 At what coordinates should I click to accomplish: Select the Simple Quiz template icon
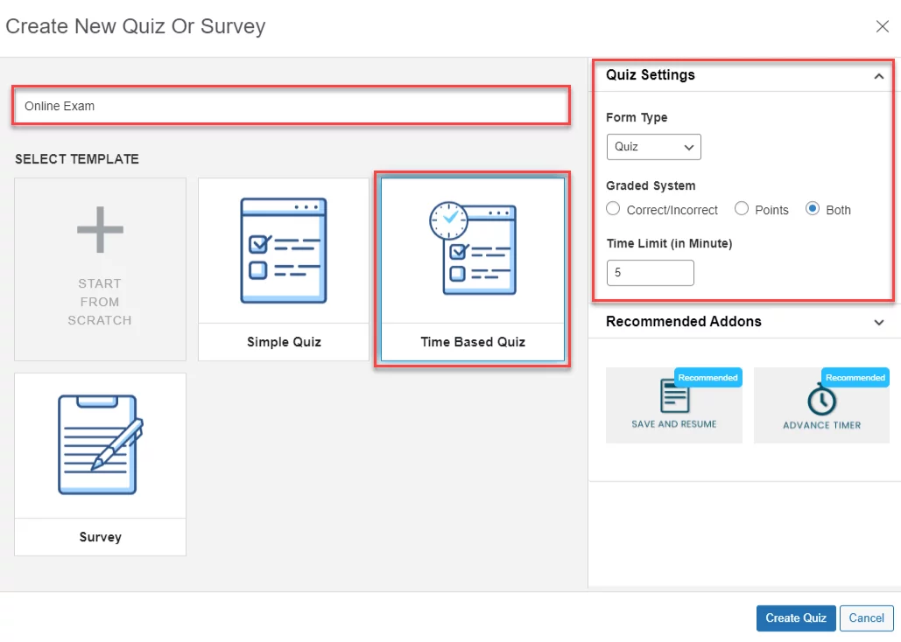(x=284, y=250)
